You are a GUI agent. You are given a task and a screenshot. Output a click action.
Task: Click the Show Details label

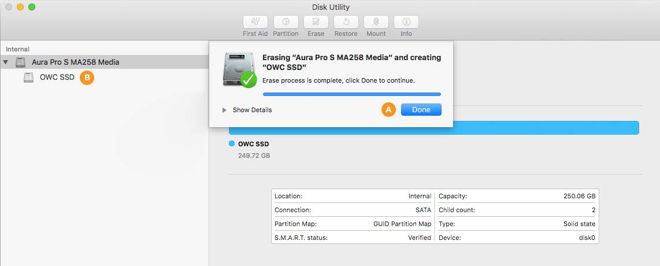click(x=252, y=110)
